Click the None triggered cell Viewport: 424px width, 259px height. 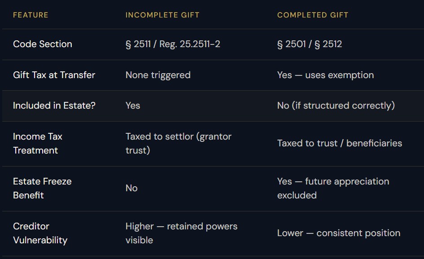coord(158,75)
